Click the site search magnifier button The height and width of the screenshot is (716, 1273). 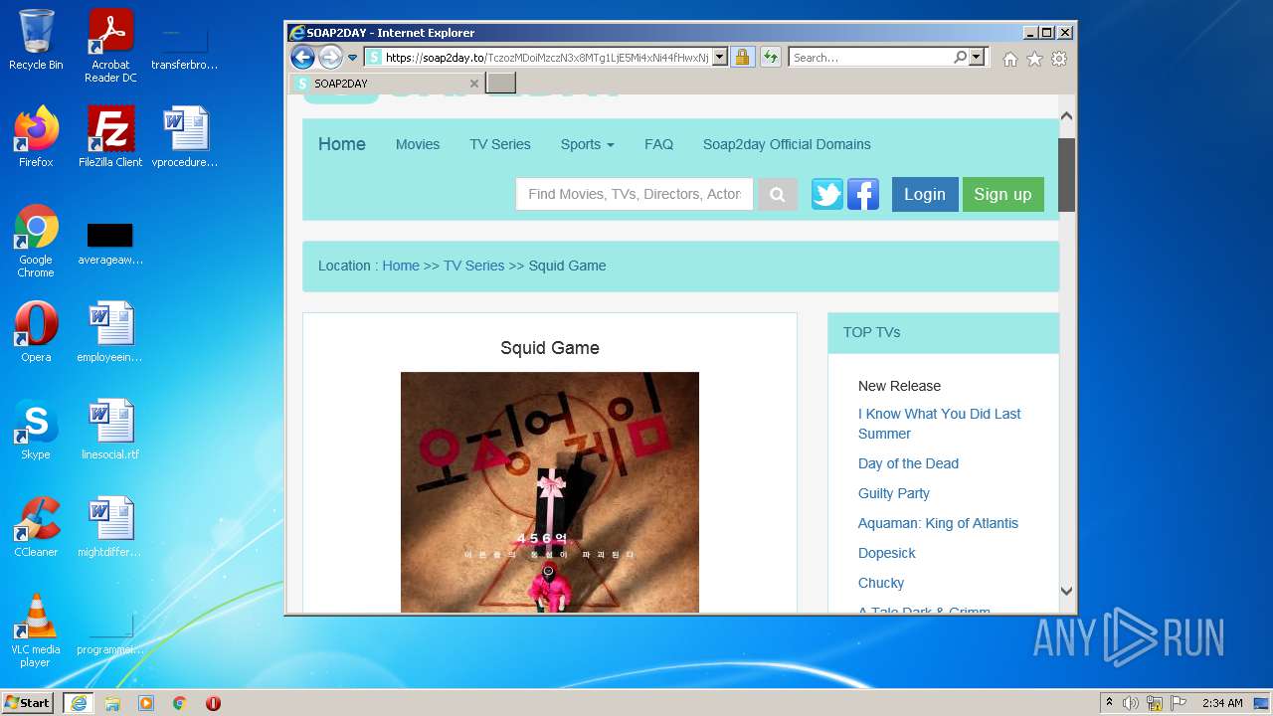(x=778, y=195)
